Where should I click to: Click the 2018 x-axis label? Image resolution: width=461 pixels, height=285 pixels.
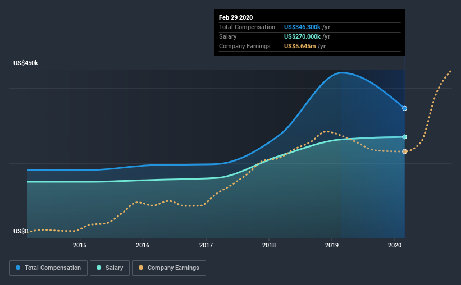point(269,245)
